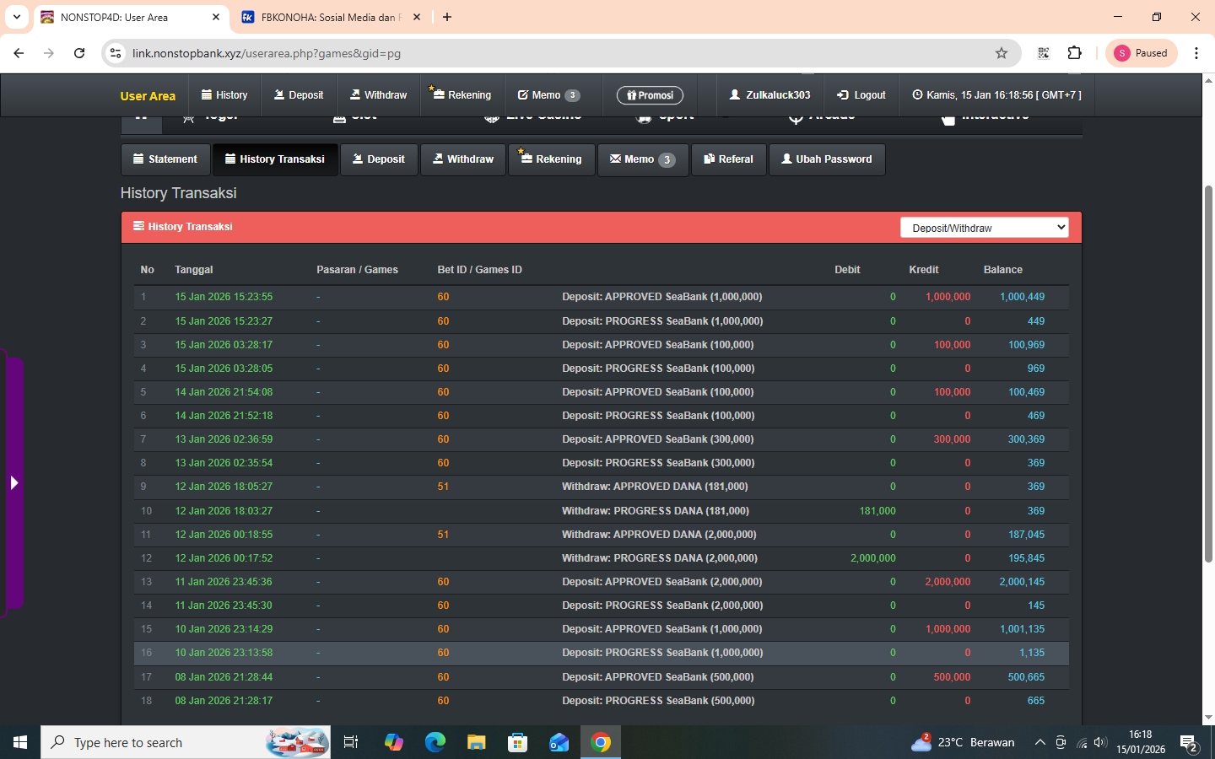Viewport: 1215px width, 759px height.
Task: Open the Rekening tab below the navbar
Action: [x=551, y=159]
